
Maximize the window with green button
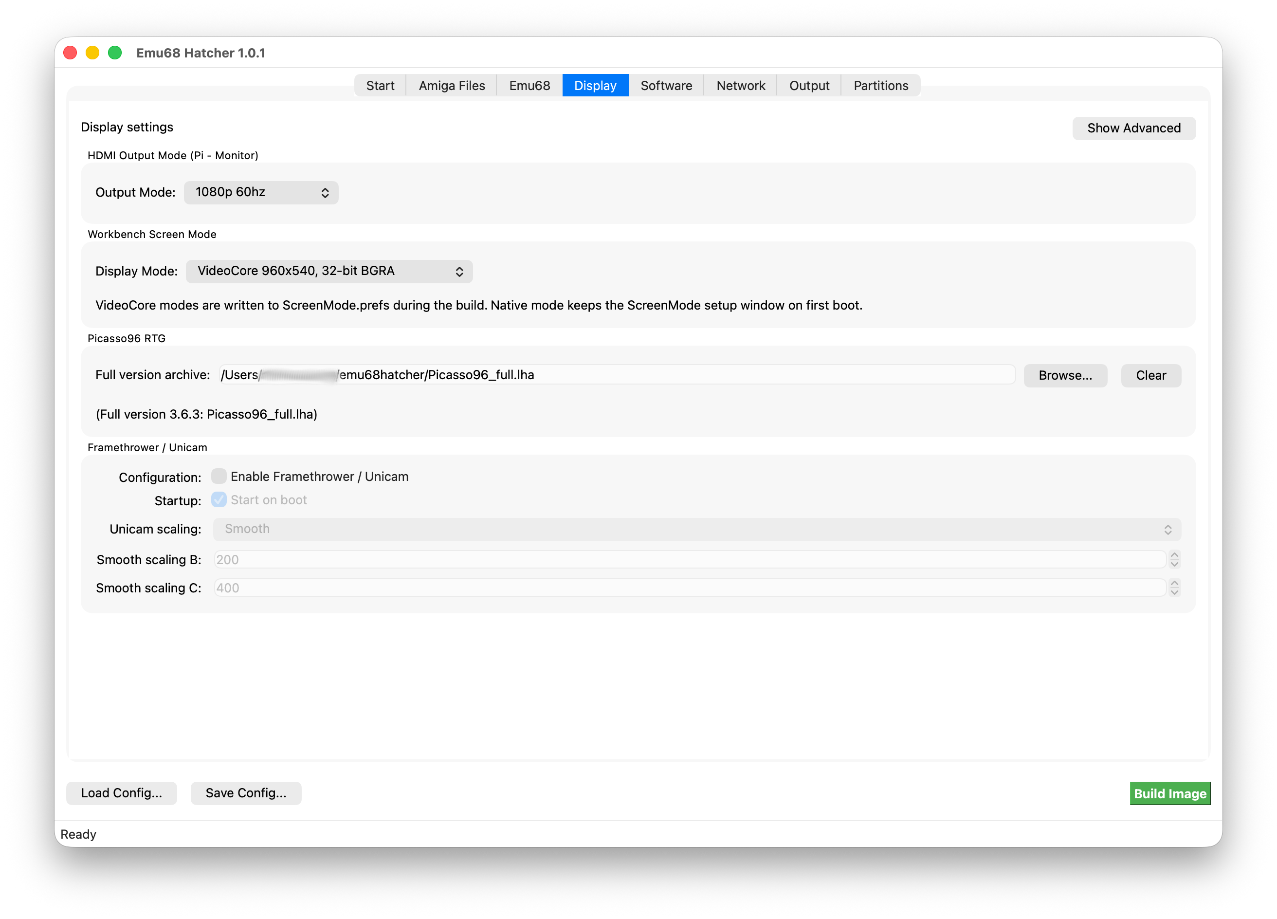click(115, 53)
